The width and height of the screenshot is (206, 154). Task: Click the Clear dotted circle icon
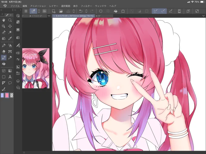101,11
